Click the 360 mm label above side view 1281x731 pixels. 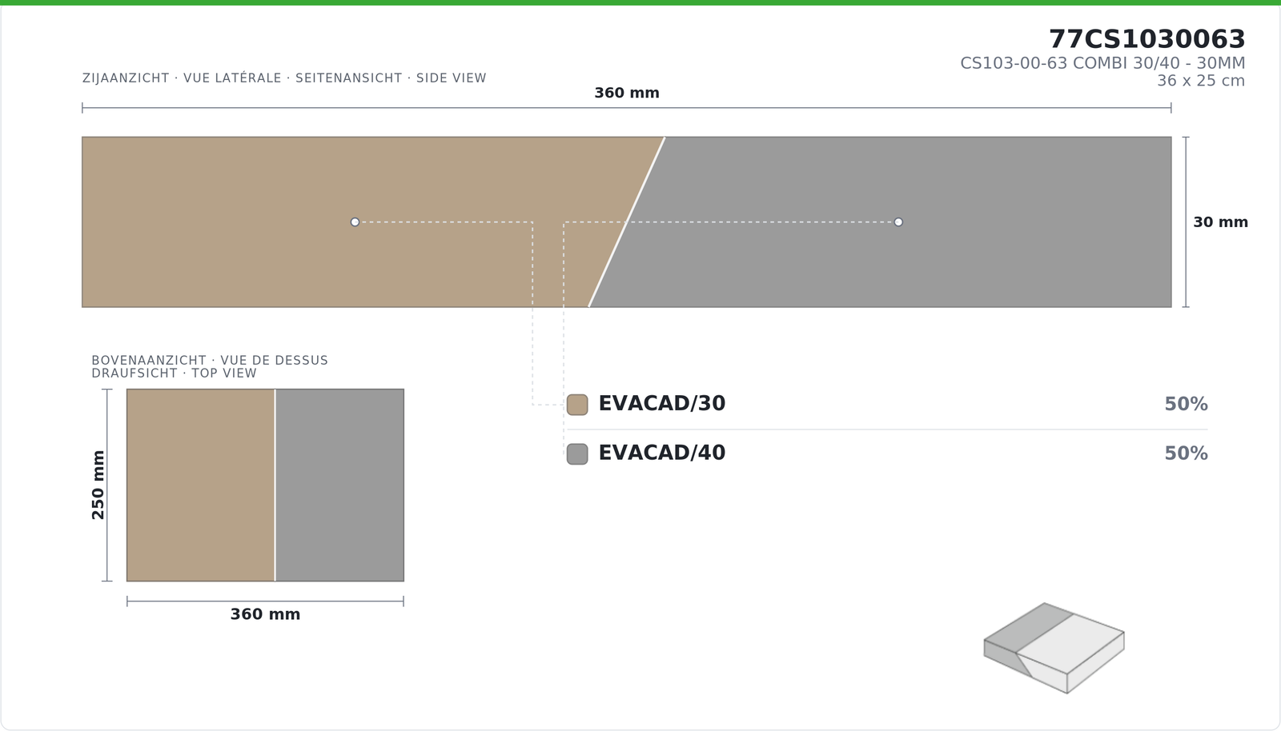point(627,93)
